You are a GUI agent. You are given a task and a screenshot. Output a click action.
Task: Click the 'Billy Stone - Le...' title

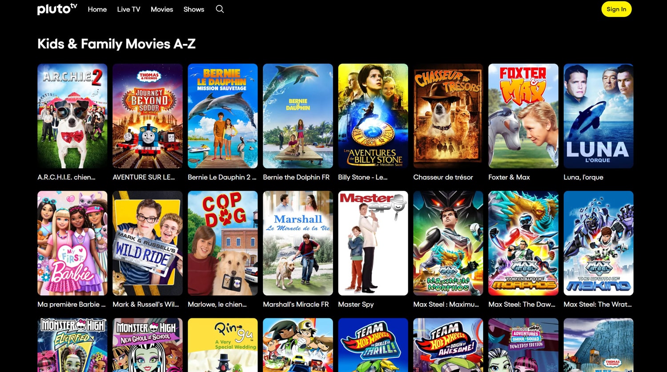tap(363, 177)
